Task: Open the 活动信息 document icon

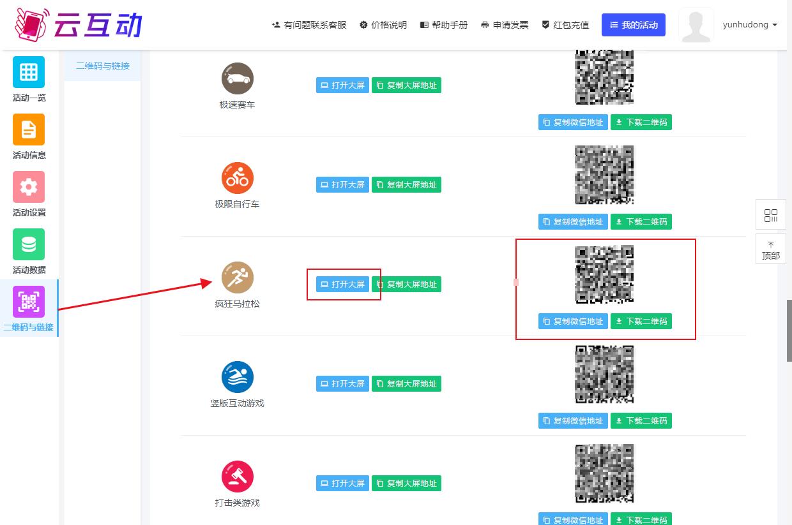Action: 29,129
